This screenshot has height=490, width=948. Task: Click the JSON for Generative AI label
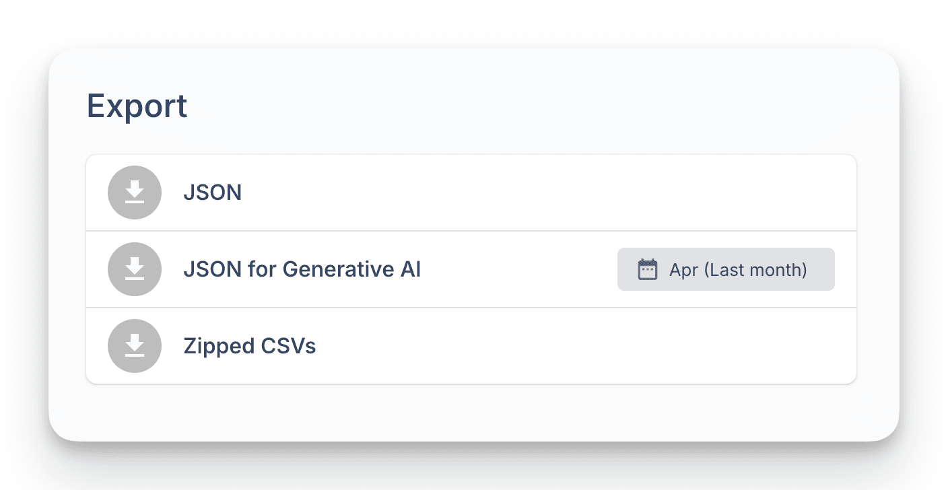click(302, 269)
